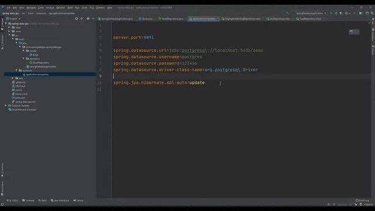Click the BookRepository interface icon in tree
Image resolution: width=375 pixels, height=211 pixels.
pyautogui.click(x=31, y=63)
